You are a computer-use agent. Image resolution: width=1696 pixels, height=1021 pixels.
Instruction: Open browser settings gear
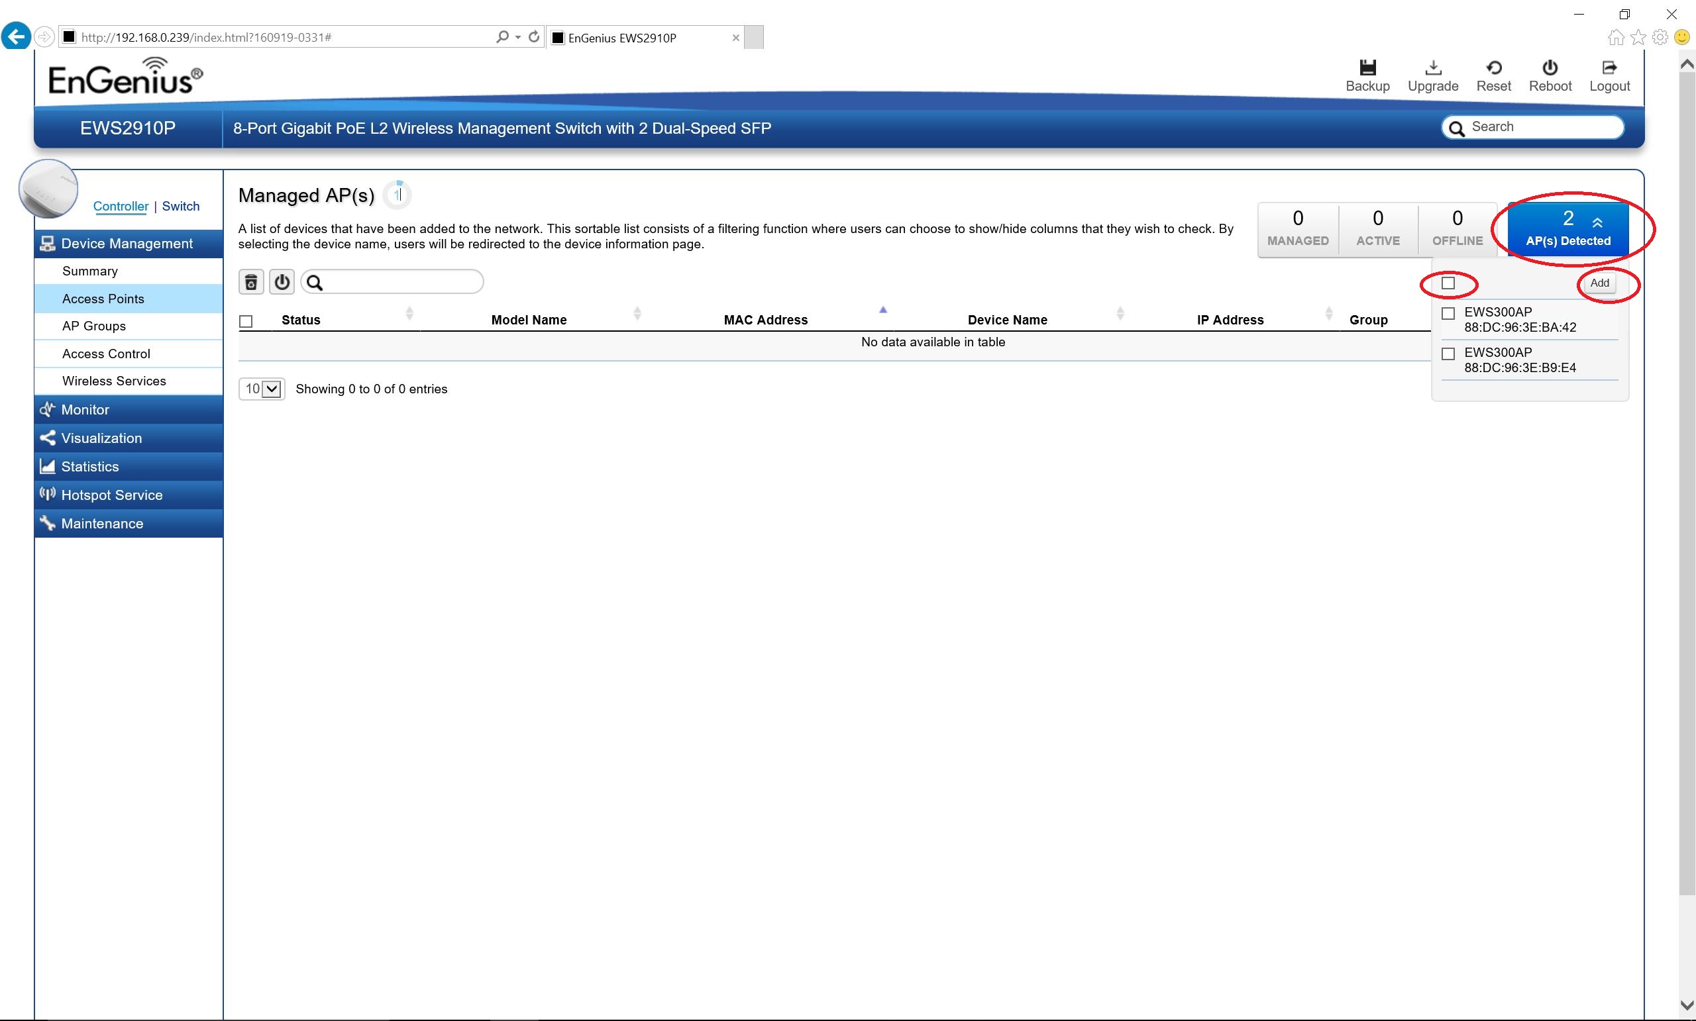pyautogui.click(x=1660, y=37)
